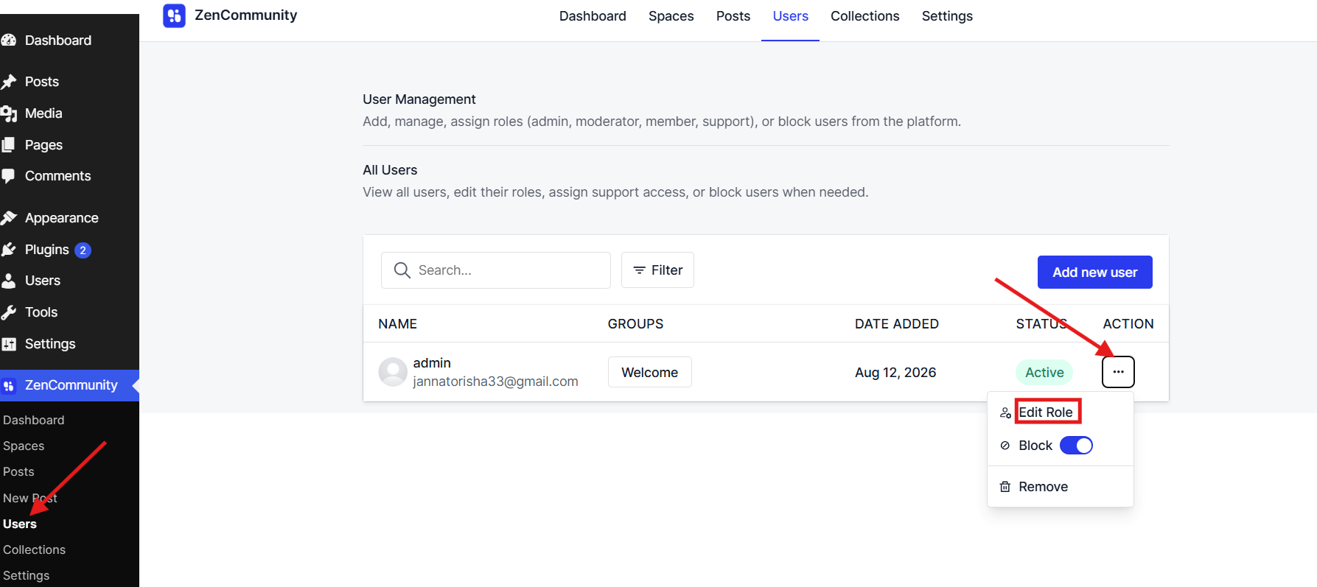Image resolution: width=1317 pixels, height=587 pixels.
Task: Toggle the Block switch for admin
Action: pyautogui.click(x=1076, y=446)
